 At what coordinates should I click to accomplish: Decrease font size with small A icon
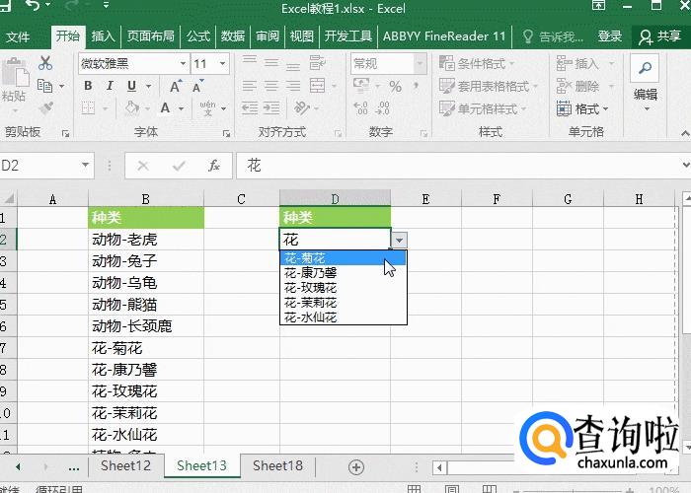click(197, 87)
